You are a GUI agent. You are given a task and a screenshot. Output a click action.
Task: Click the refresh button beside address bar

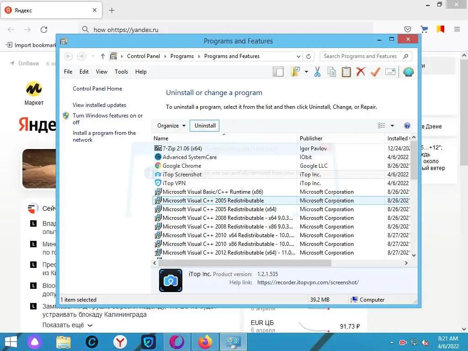pyautogui.click(x=308, y=56)
